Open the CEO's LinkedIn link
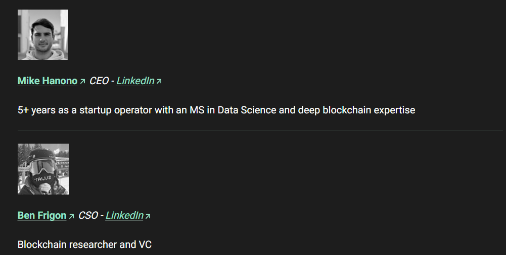506x255 pixels. (x=135, y=81)
